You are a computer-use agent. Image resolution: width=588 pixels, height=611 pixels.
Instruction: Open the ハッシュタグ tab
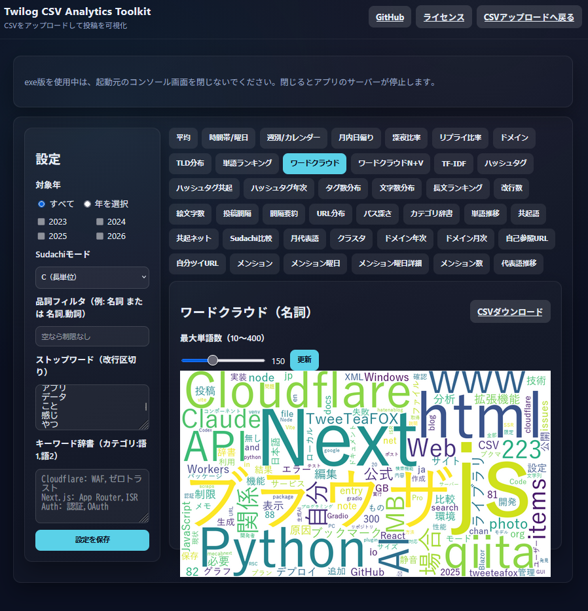[505, 163]
